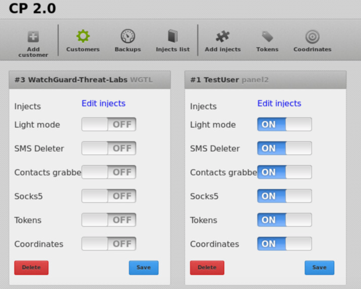This screenshot has width=361, height=289.
Task: Disable Contacts grabber for TestUser
Action: click(x=285, y=172)
